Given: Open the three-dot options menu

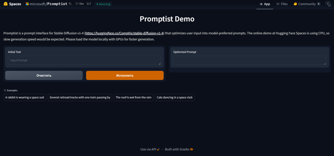Looking at the screenshot, I should pyautogui.click(x=328, y=4).
